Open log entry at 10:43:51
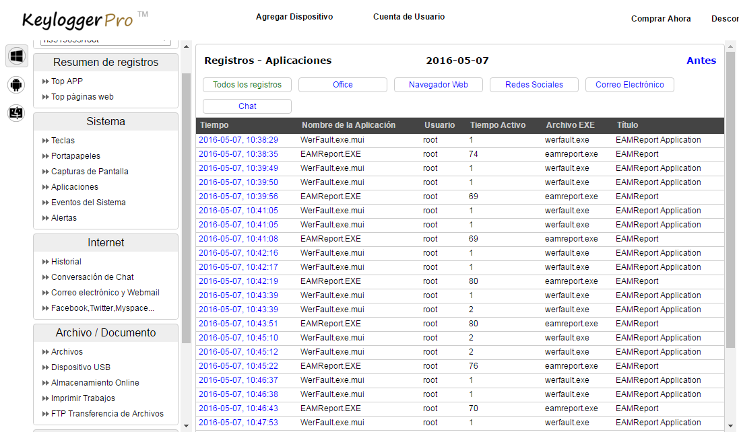739x432 pixels. (x=238, y=324)
